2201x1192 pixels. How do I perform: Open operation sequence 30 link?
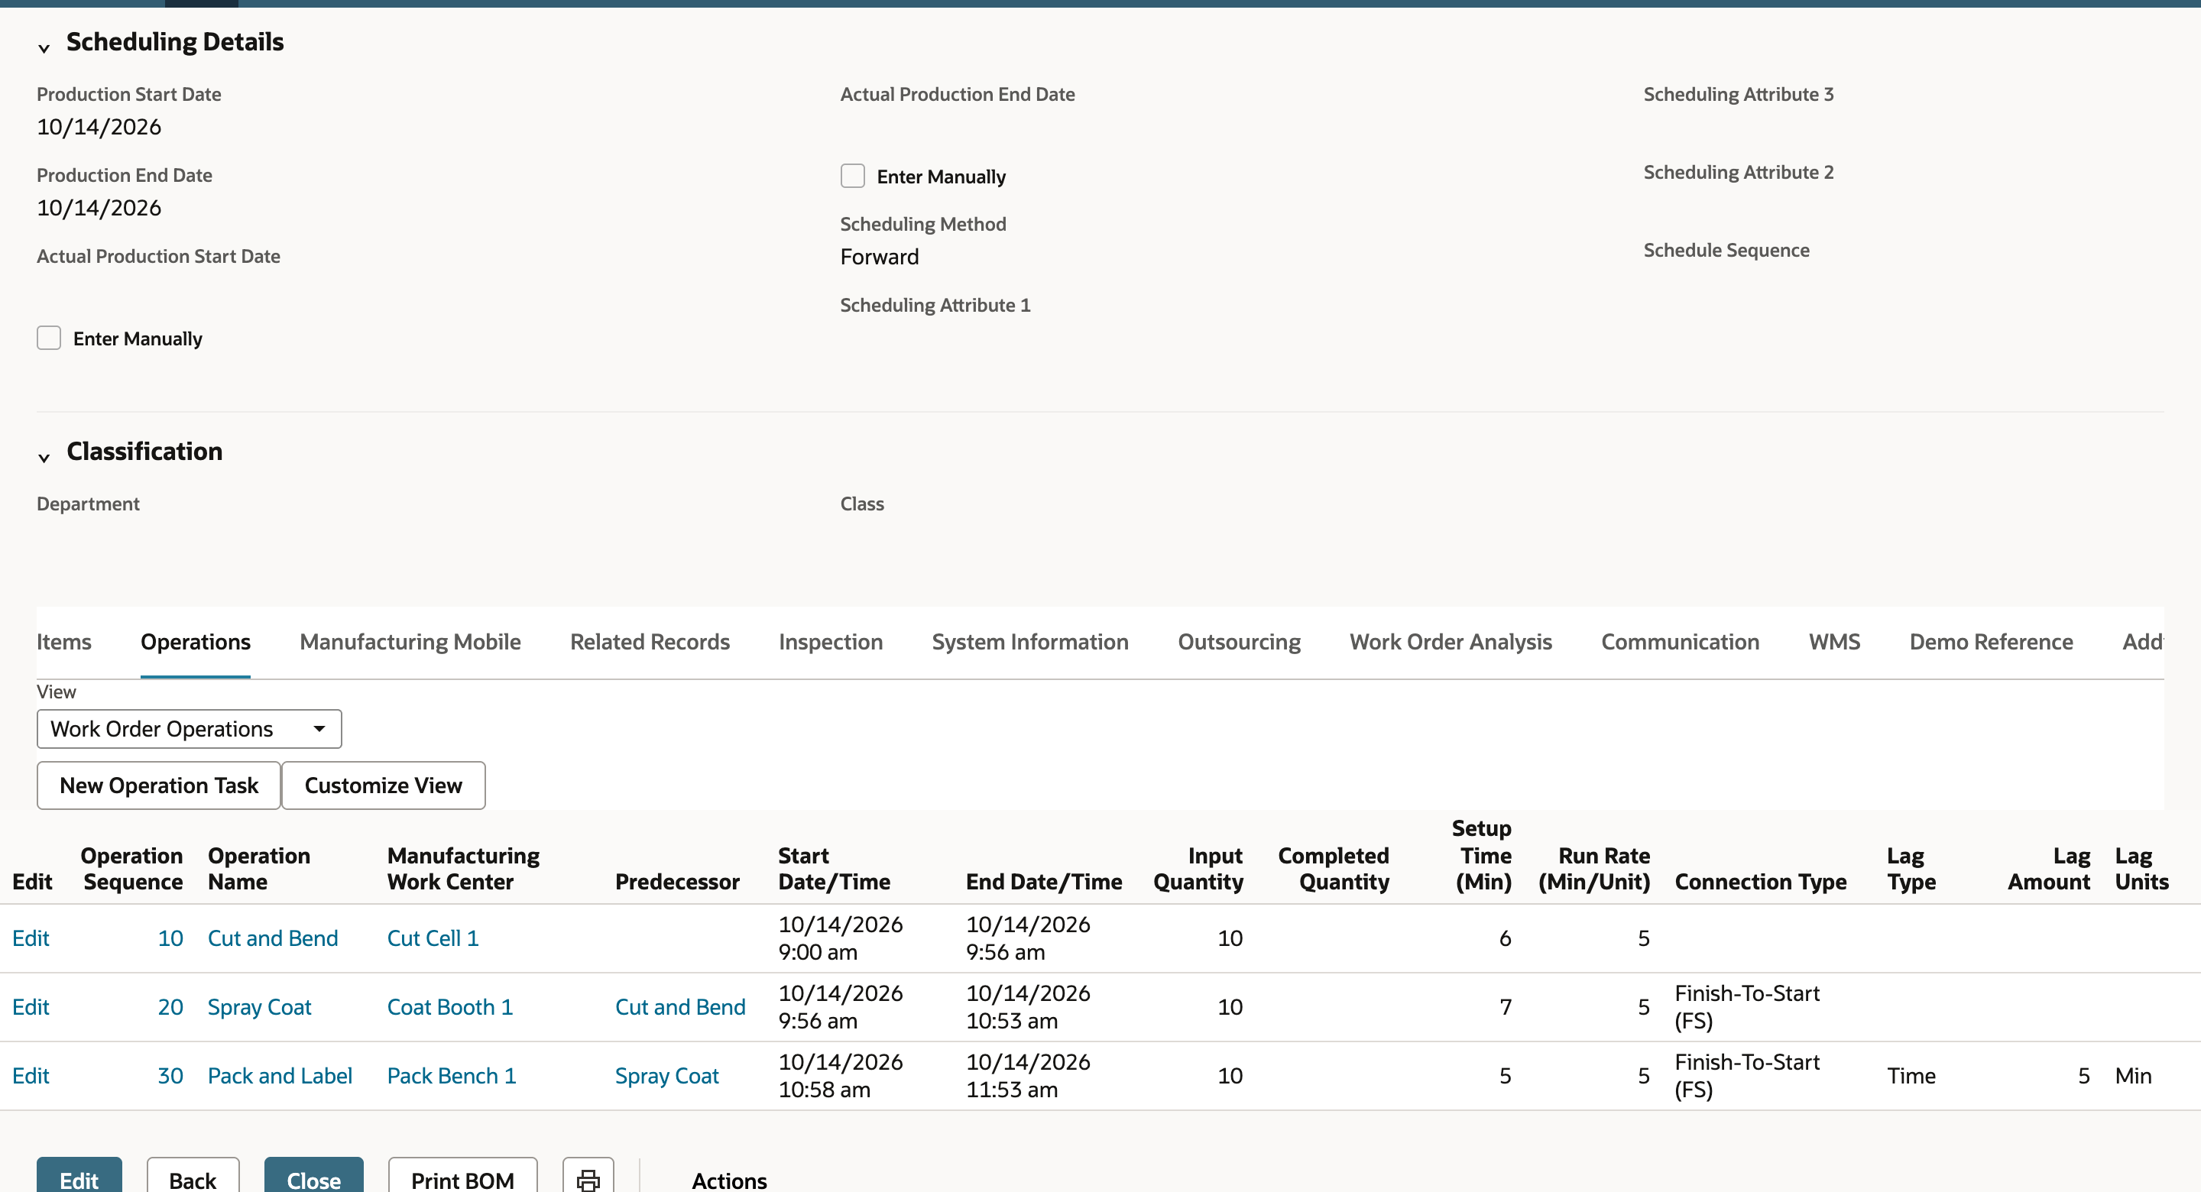[x=170, y=1075]
